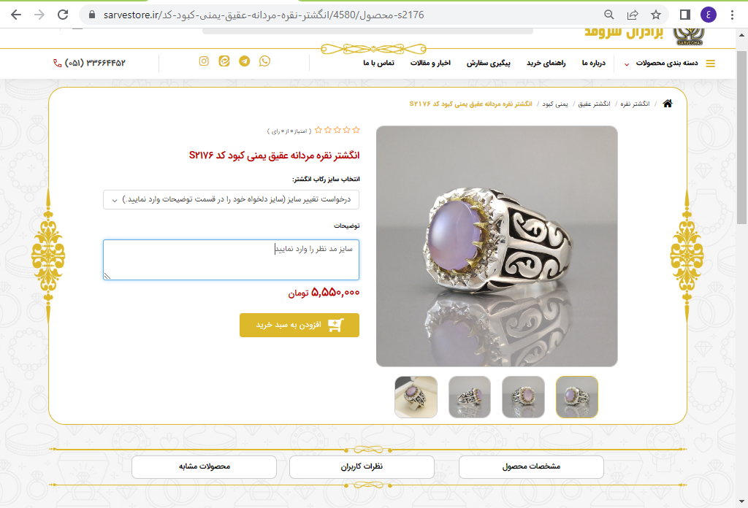Open the browser zoom magnifier icon
This screenshot has width=748, height=508.
609,15
